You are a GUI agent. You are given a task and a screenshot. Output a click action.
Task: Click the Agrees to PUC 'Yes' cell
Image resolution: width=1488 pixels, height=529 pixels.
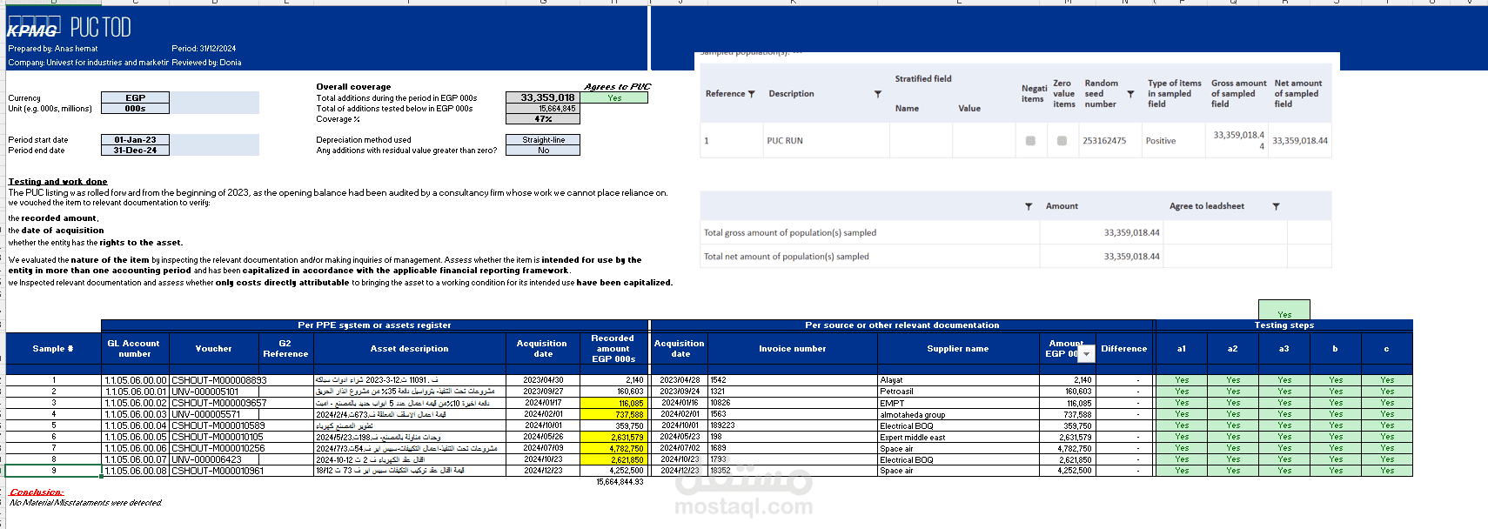click(614, 97)
